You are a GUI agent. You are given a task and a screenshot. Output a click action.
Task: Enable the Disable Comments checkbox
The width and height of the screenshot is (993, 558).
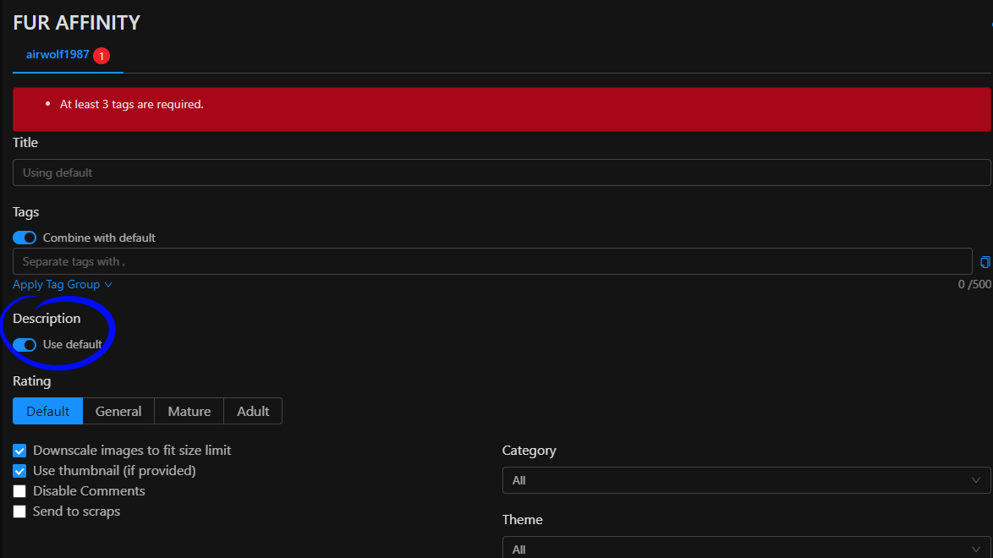click(x=19, y=491)
